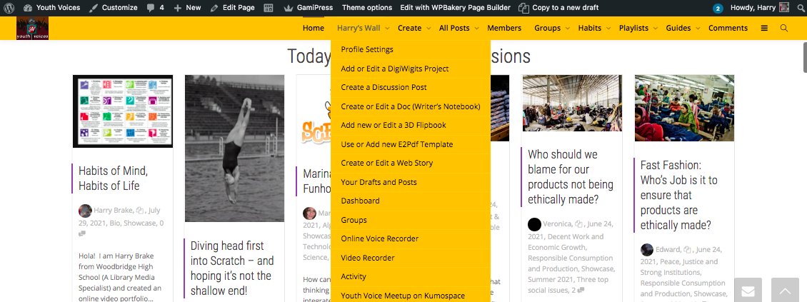Screen dimensions: 807x302
Task: Click Edit with WPBakery Page Builder
Action: click(x=455, y=8)
